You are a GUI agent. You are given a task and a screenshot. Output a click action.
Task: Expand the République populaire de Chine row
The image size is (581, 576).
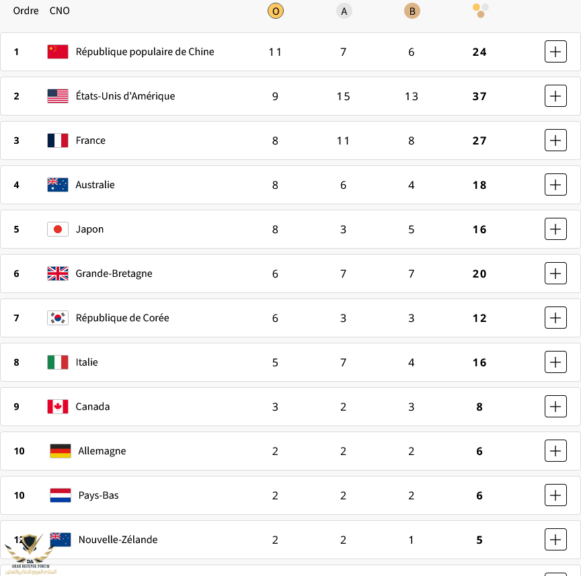coord(555,52)
